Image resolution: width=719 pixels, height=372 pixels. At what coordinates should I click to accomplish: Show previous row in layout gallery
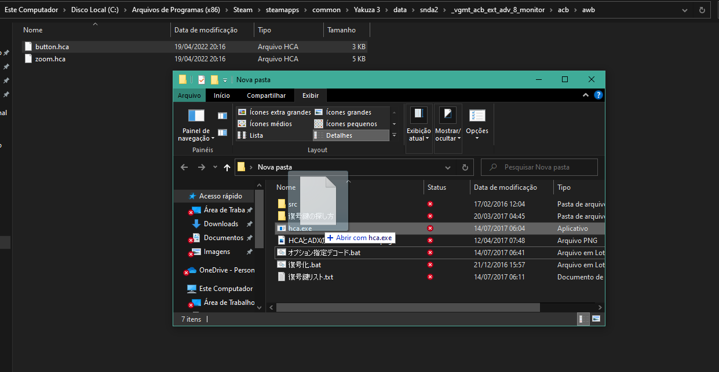[395, 112]
